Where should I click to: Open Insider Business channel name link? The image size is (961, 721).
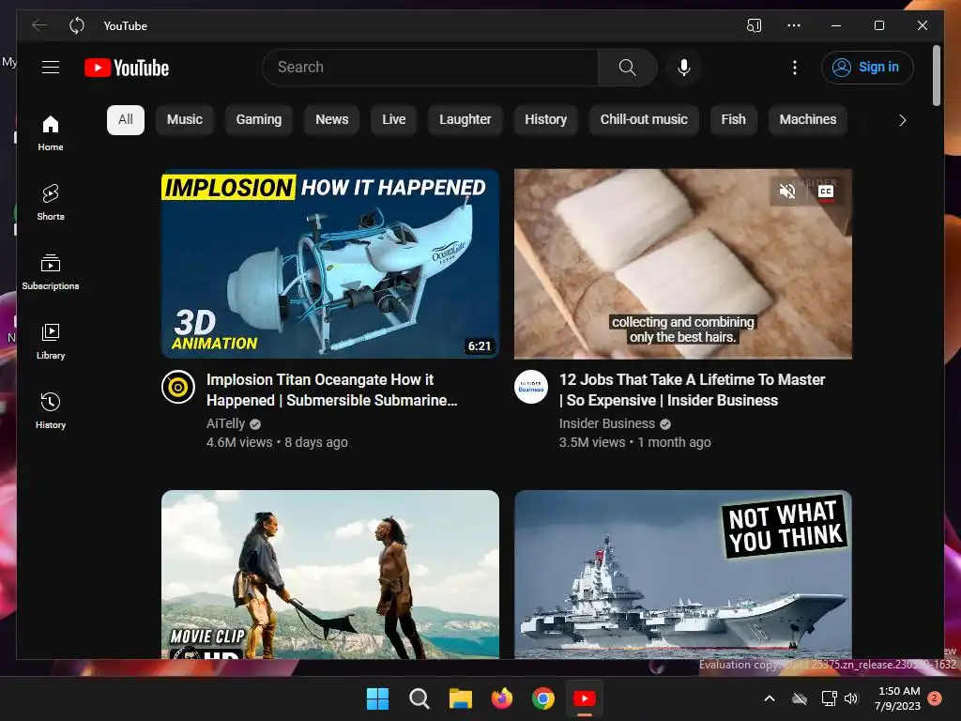tap(607, 423)
